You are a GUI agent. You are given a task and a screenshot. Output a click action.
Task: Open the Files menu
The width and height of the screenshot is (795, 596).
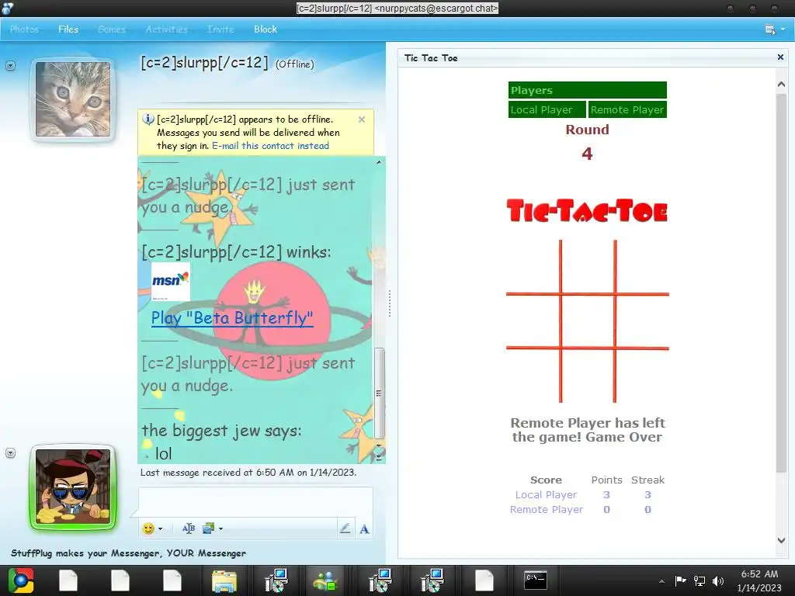(68, 29)
